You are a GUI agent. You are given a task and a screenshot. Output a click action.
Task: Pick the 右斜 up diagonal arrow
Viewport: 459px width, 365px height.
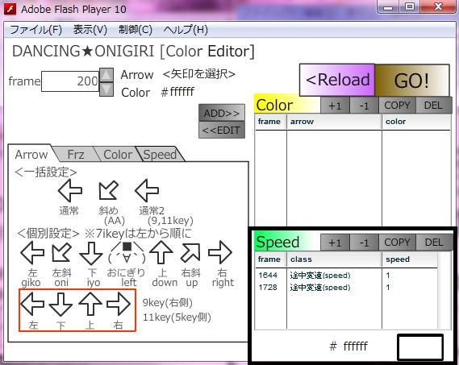(190, 252)
